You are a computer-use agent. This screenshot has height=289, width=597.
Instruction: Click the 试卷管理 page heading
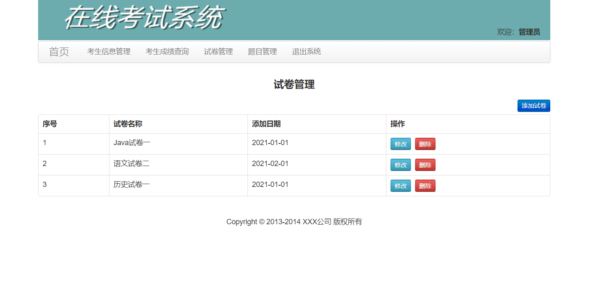[294, 85]
